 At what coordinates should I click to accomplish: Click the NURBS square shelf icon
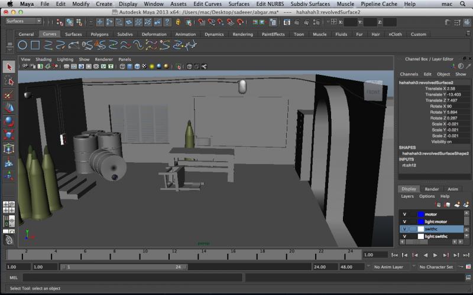[x=35, y=45]
